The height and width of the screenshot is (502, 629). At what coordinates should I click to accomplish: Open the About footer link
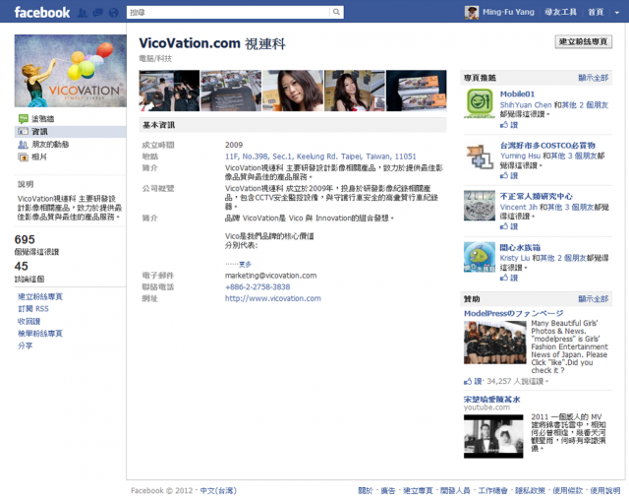click(365, 491)
